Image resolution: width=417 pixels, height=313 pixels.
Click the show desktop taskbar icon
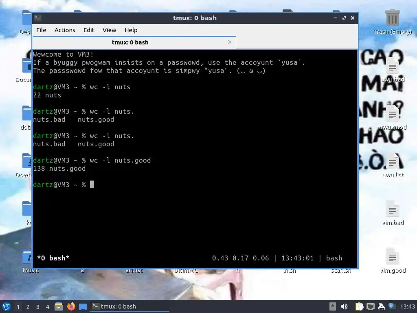(x=83, y=306)
